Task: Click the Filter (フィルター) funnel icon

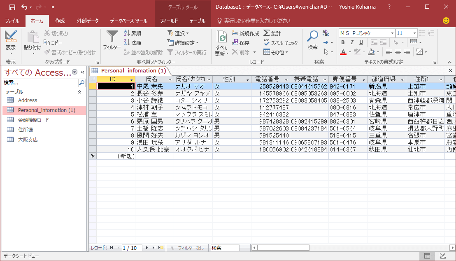Action: 112,36
